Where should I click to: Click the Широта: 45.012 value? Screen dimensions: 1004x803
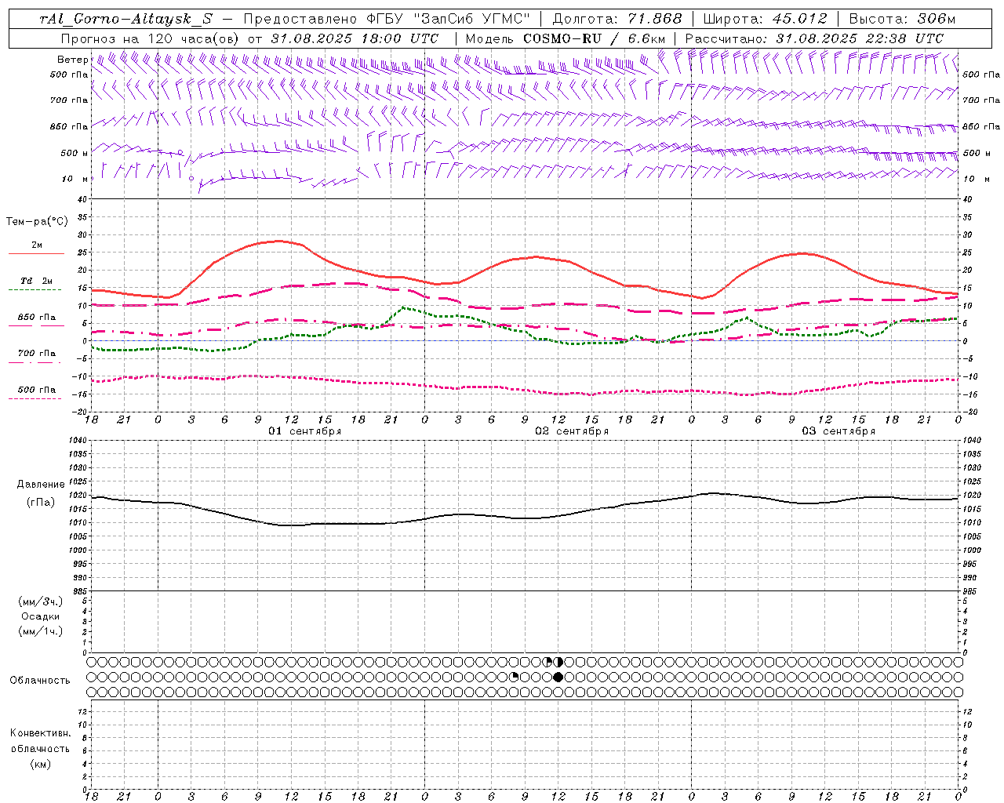765,19
